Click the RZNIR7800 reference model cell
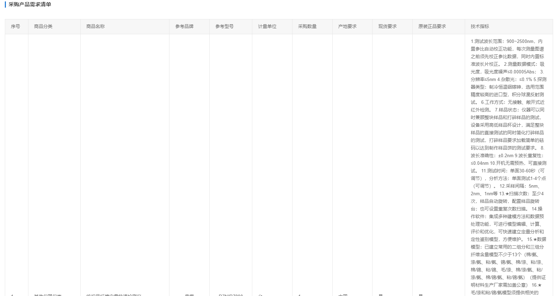Screen dimensions: 559x296 pyautogui.click(x=231, y=295)
